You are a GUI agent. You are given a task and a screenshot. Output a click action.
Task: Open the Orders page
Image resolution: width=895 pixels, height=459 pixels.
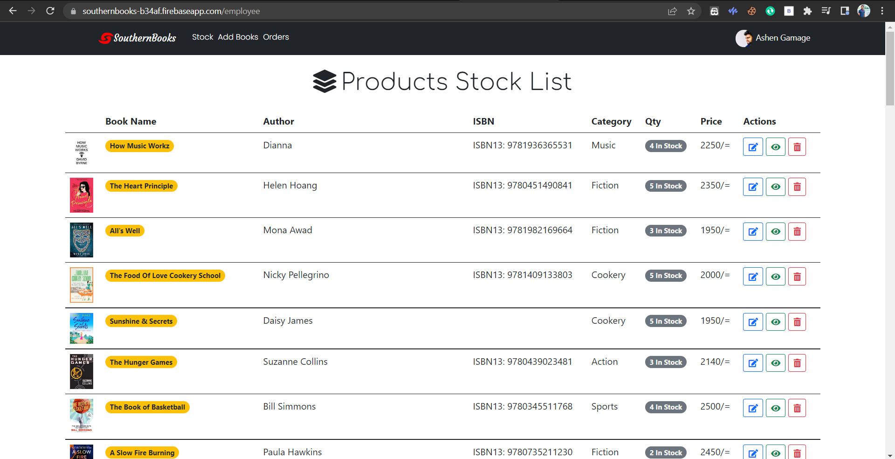pos(275,37)
